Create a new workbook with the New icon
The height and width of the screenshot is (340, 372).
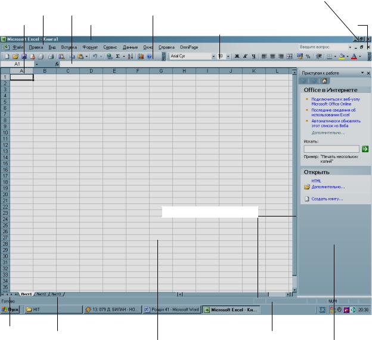tap(7, 57)
